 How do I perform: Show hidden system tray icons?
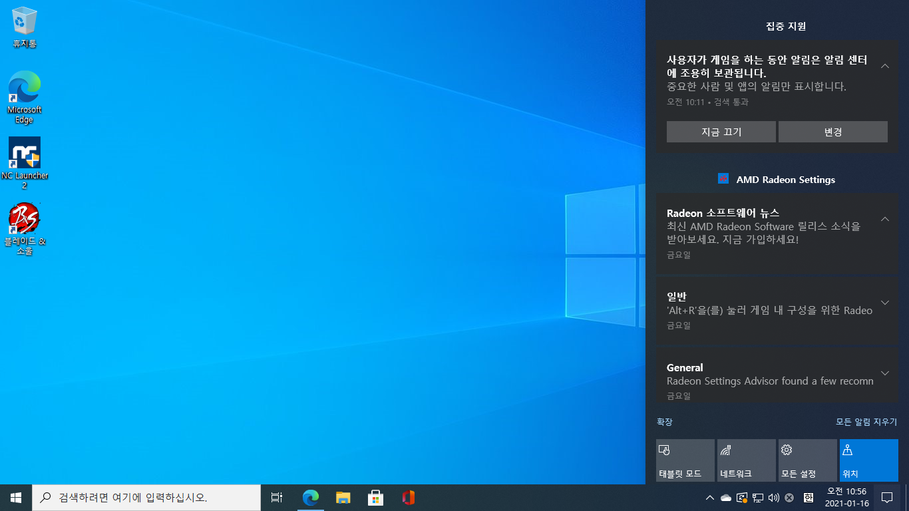tap(710, 498)
